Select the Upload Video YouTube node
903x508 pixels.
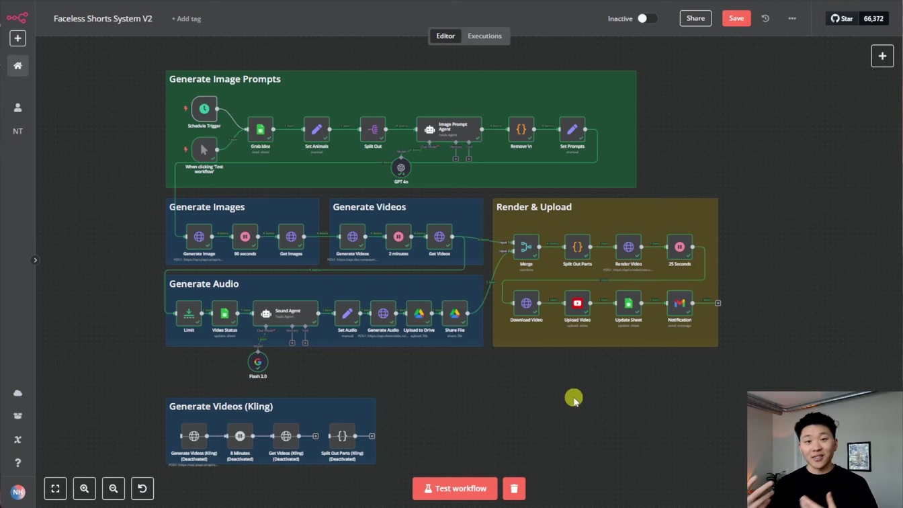[577, 303]
